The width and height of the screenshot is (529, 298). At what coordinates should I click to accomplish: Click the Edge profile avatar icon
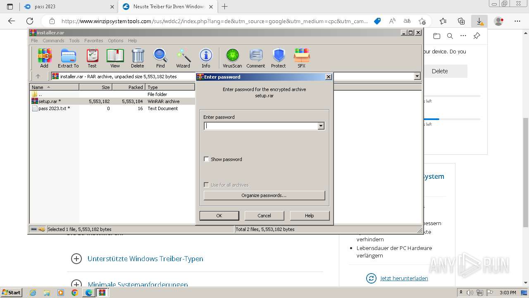499,21
